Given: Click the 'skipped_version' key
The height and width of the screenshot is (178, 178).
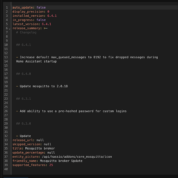Looking at the screenshot, I should click(26, 144).
